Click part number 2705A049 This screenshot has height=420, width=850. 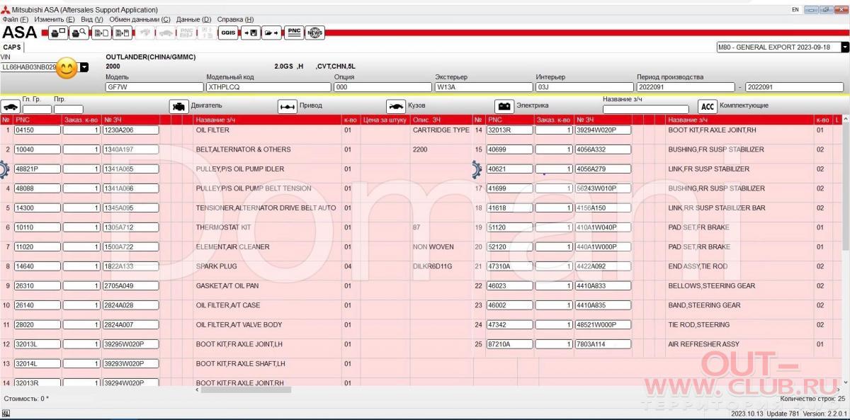coord(131,286)
